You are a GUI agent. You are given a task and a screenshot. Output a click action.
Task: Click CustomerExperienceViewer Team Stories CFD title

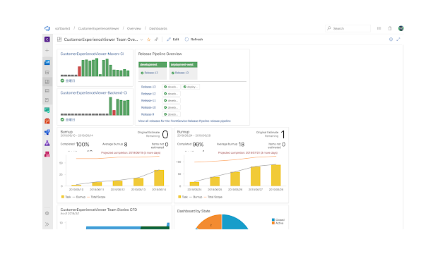coord(99,210)
